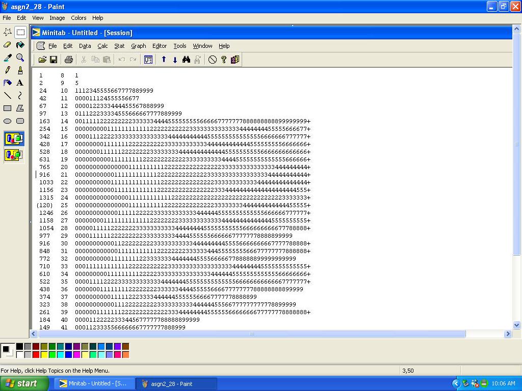Activate the Pencil tool
This screenshot has height=391, width=522.
pos(8,70)
